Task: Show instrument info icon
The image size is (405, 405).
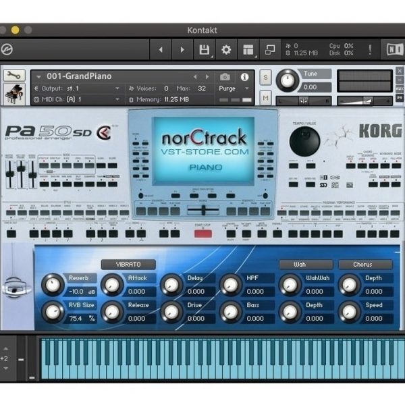Action: click(244, 77)
